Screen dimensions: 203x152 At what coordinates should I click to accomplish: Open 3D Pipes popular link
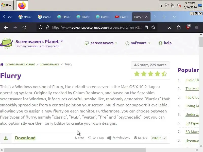click(192, 123)
